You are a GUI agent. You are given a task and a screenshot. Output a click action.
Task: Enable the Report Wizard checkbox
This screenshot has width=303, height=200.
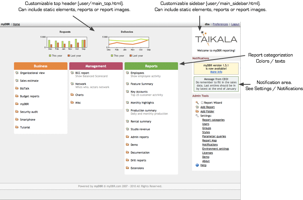(202, 103)
